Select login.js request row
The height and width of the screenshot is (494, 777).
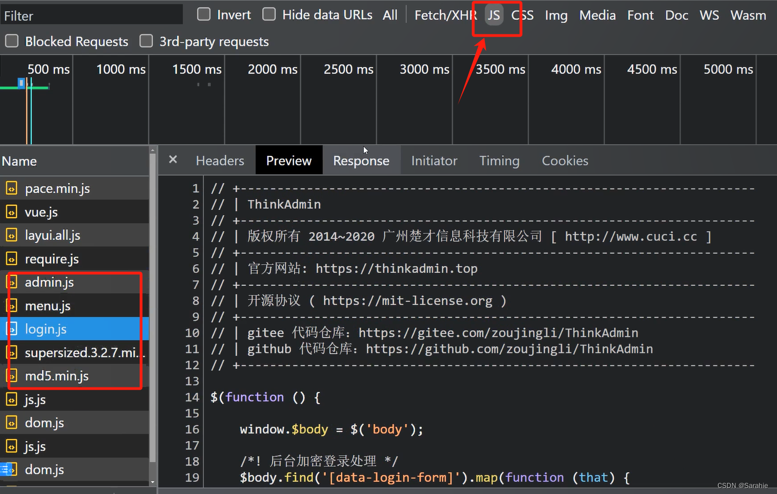74,329
